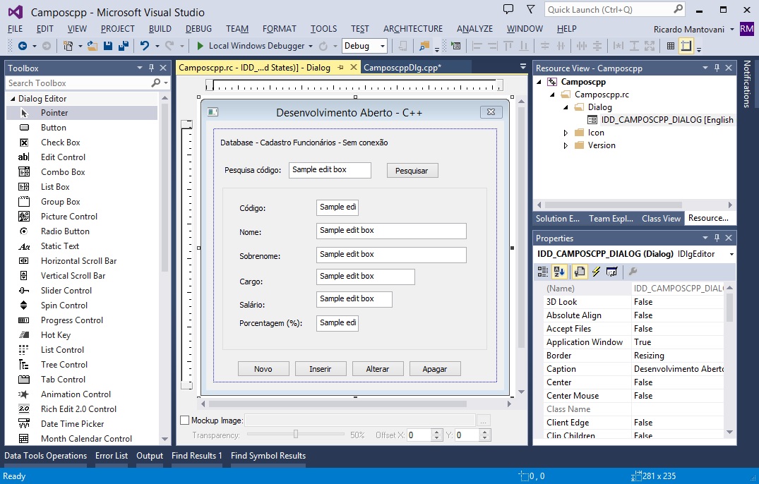
Task: Click the Transparency slider handle
Action: coord(296,435)
